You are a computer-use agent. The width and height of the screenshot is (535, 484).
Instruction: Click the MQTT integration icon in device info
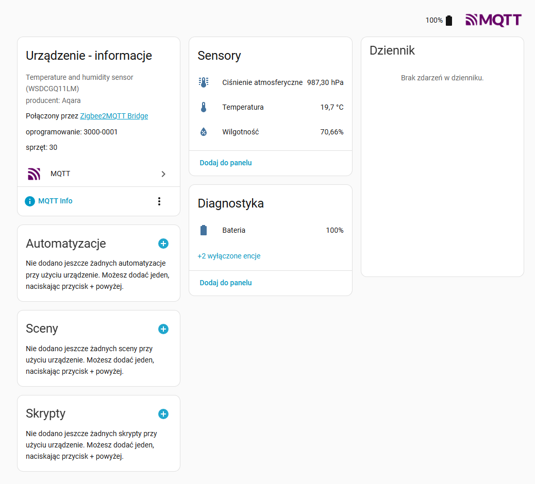coord(34,174)
